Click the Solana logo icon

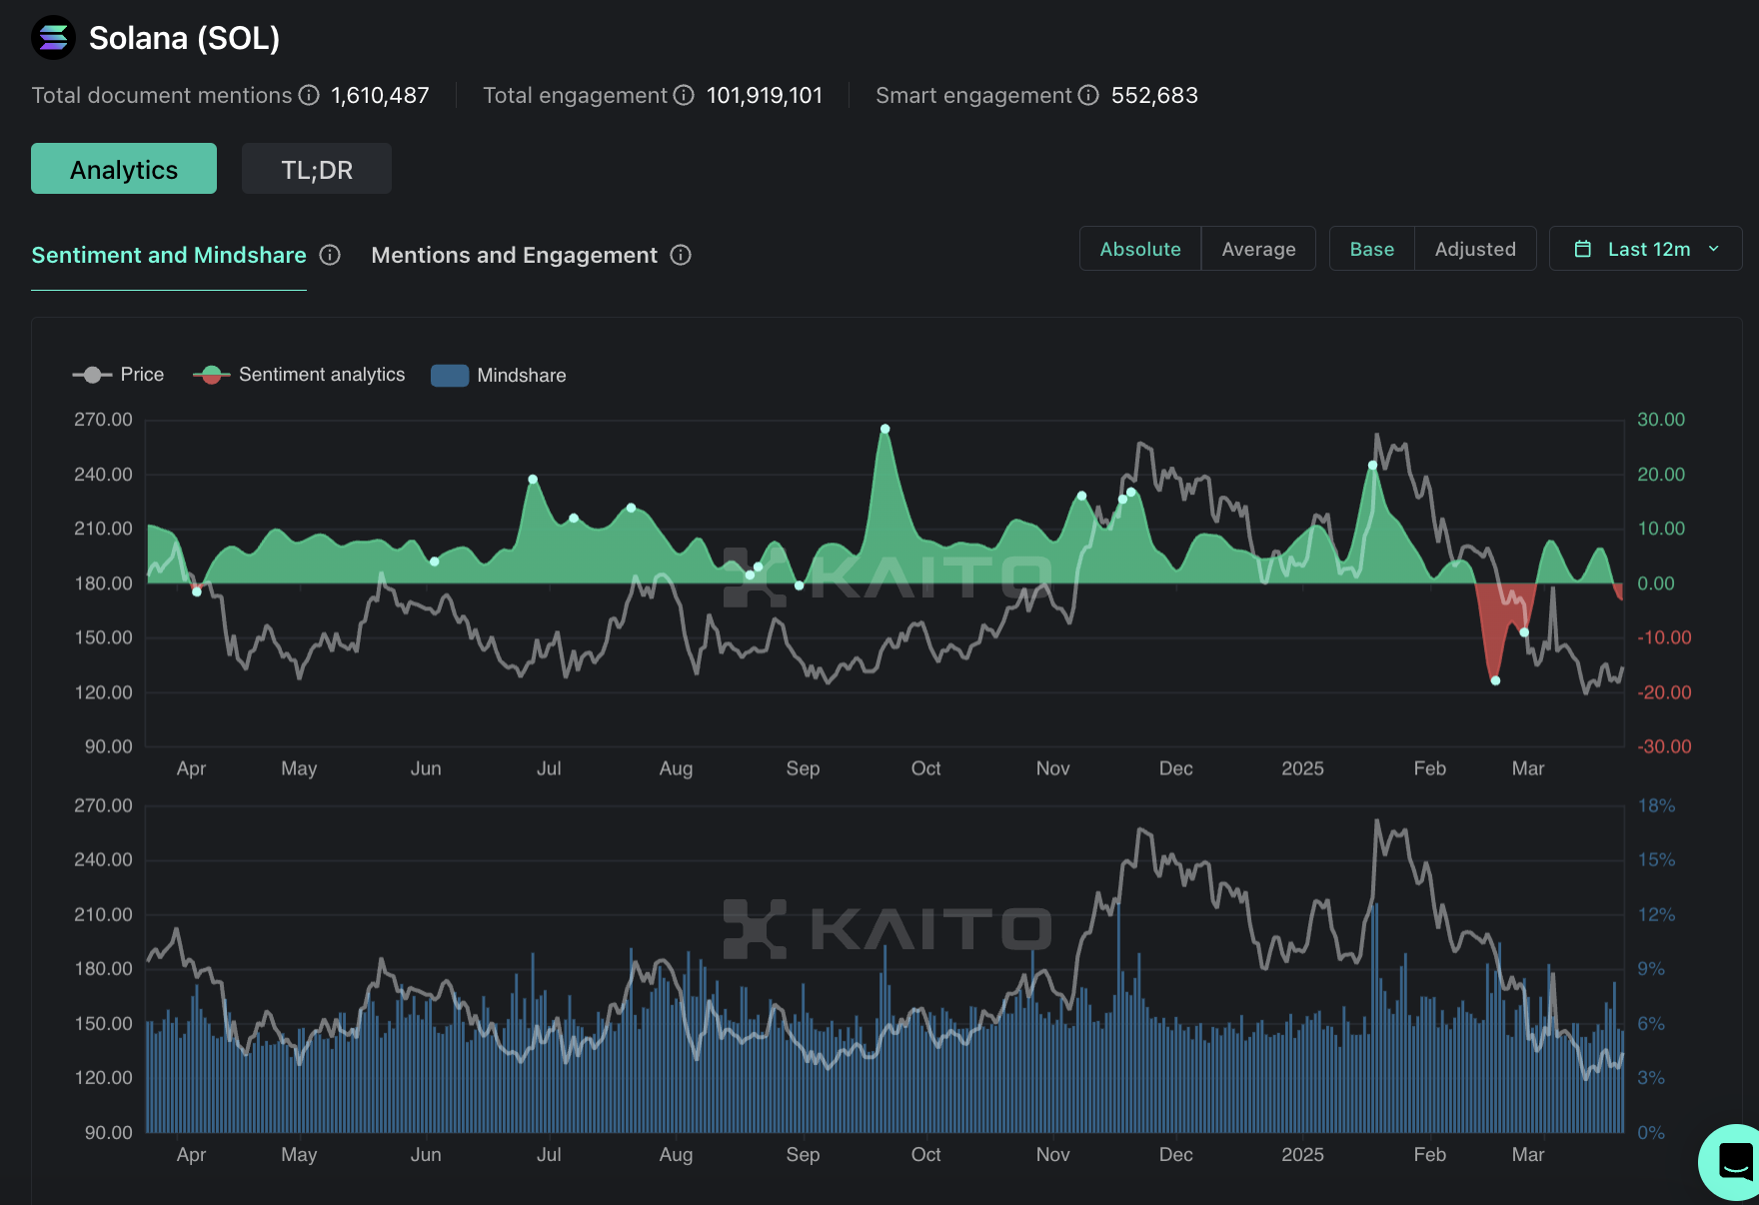[x=53, y=38]
